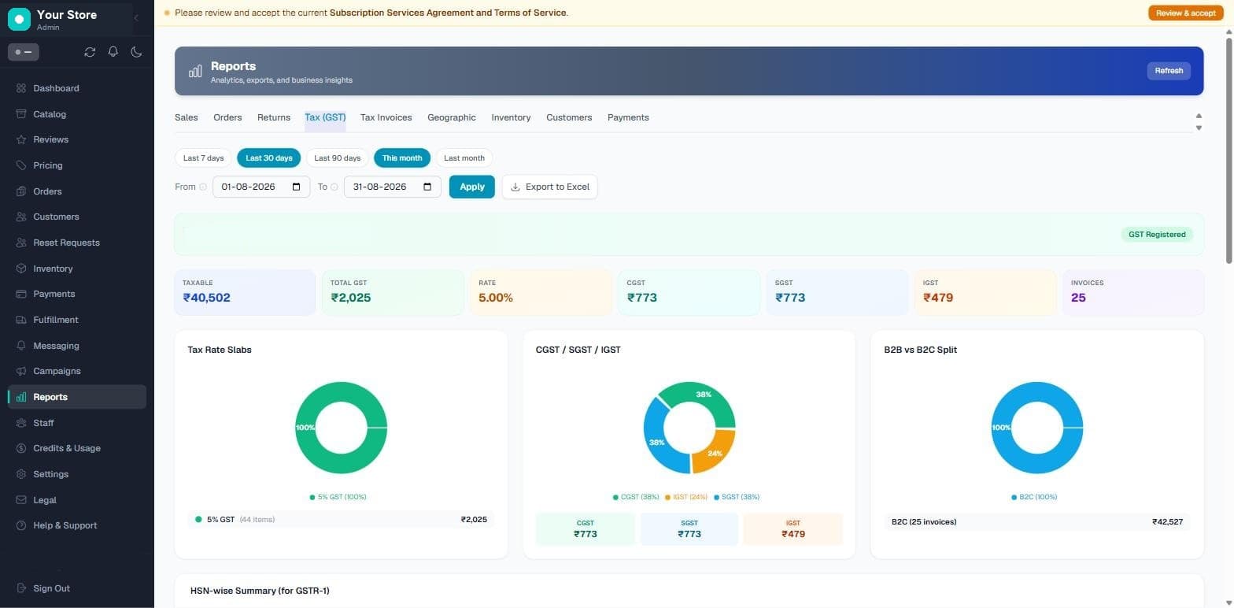The image size is (1234, 608).
Task: Click the Refresh button in Reports header
Action: (x=1169, y=71)
